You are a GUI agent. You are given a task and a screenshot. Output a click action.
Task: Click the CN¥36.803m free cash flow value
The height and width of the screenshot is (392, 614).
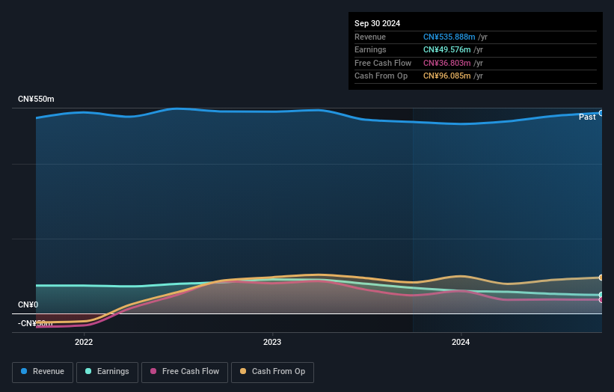[x=446, y=63]
